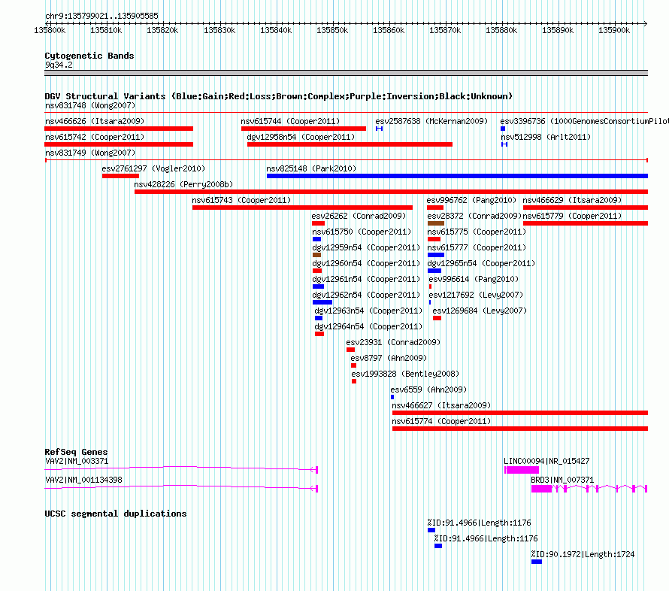The width and height of the screenshot is (669, 591).
Task: Select the nsv615742 (Cooper2011) variant label
Action: click(95, 137)
